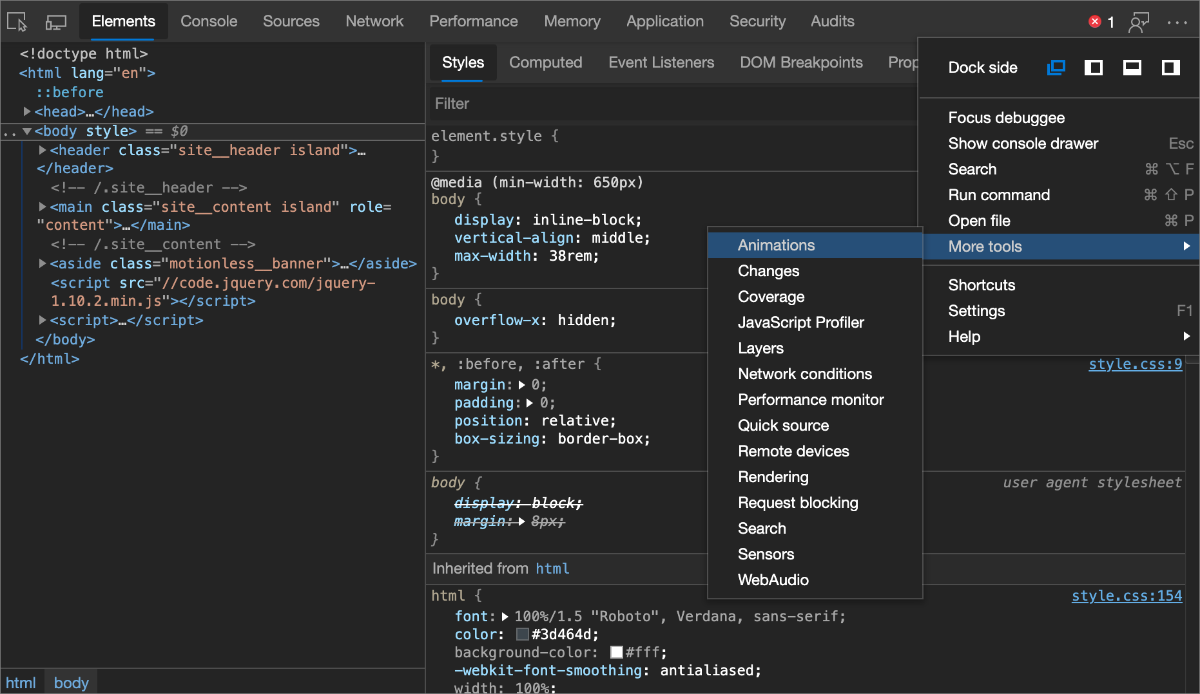Expand the font shorthand property triangle
The image size is (1200, 694).
coord(505,617)
